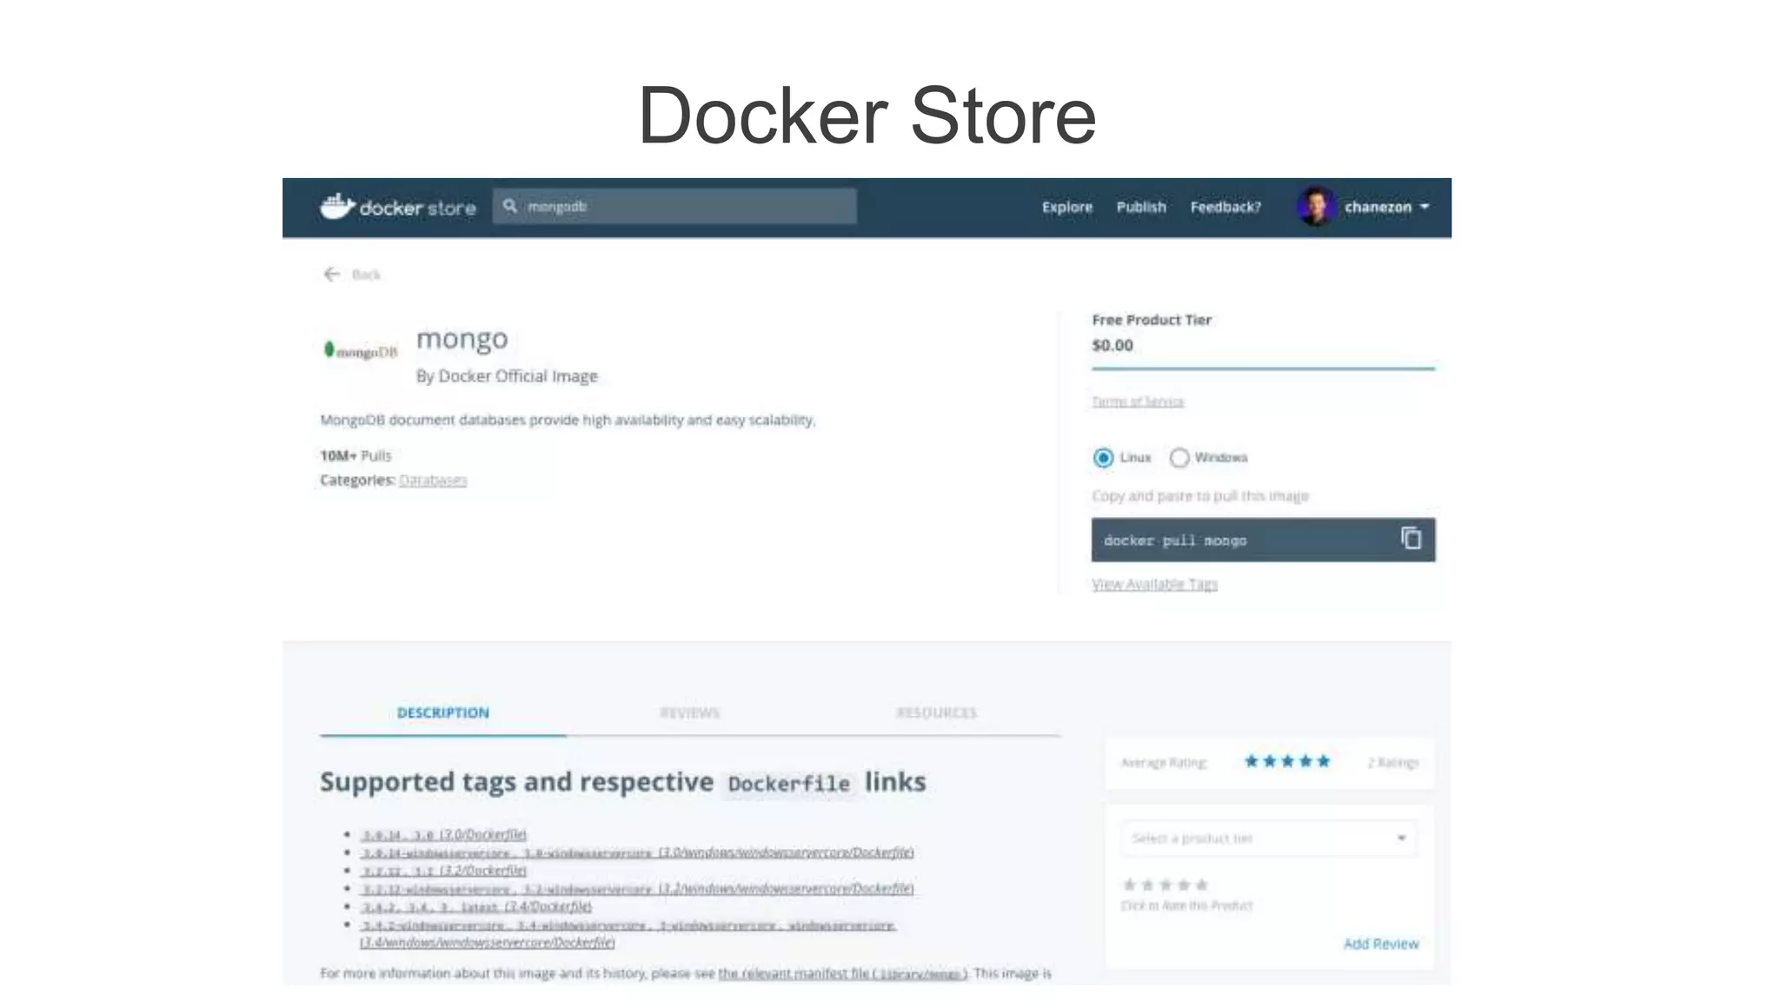The width and height of the screenshot is (1780, 1001).
Task: Select the Windows radio button
Action: click(1179, 458)
